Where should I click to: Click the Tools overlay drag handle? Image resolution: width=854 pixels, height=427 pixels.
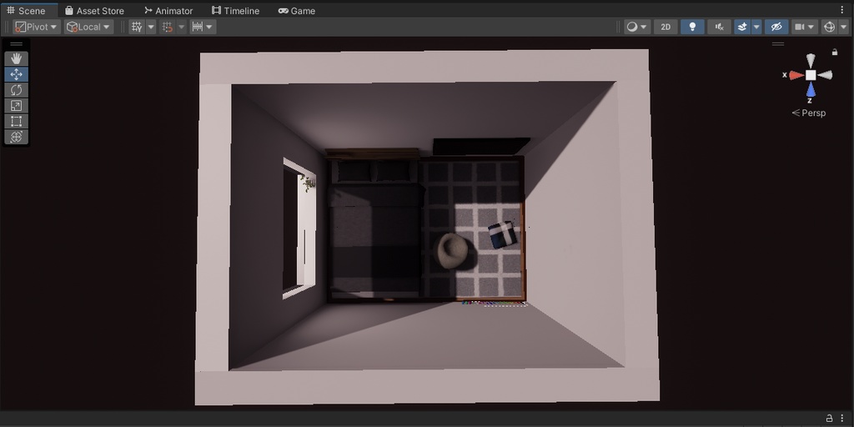pos(17,44)
